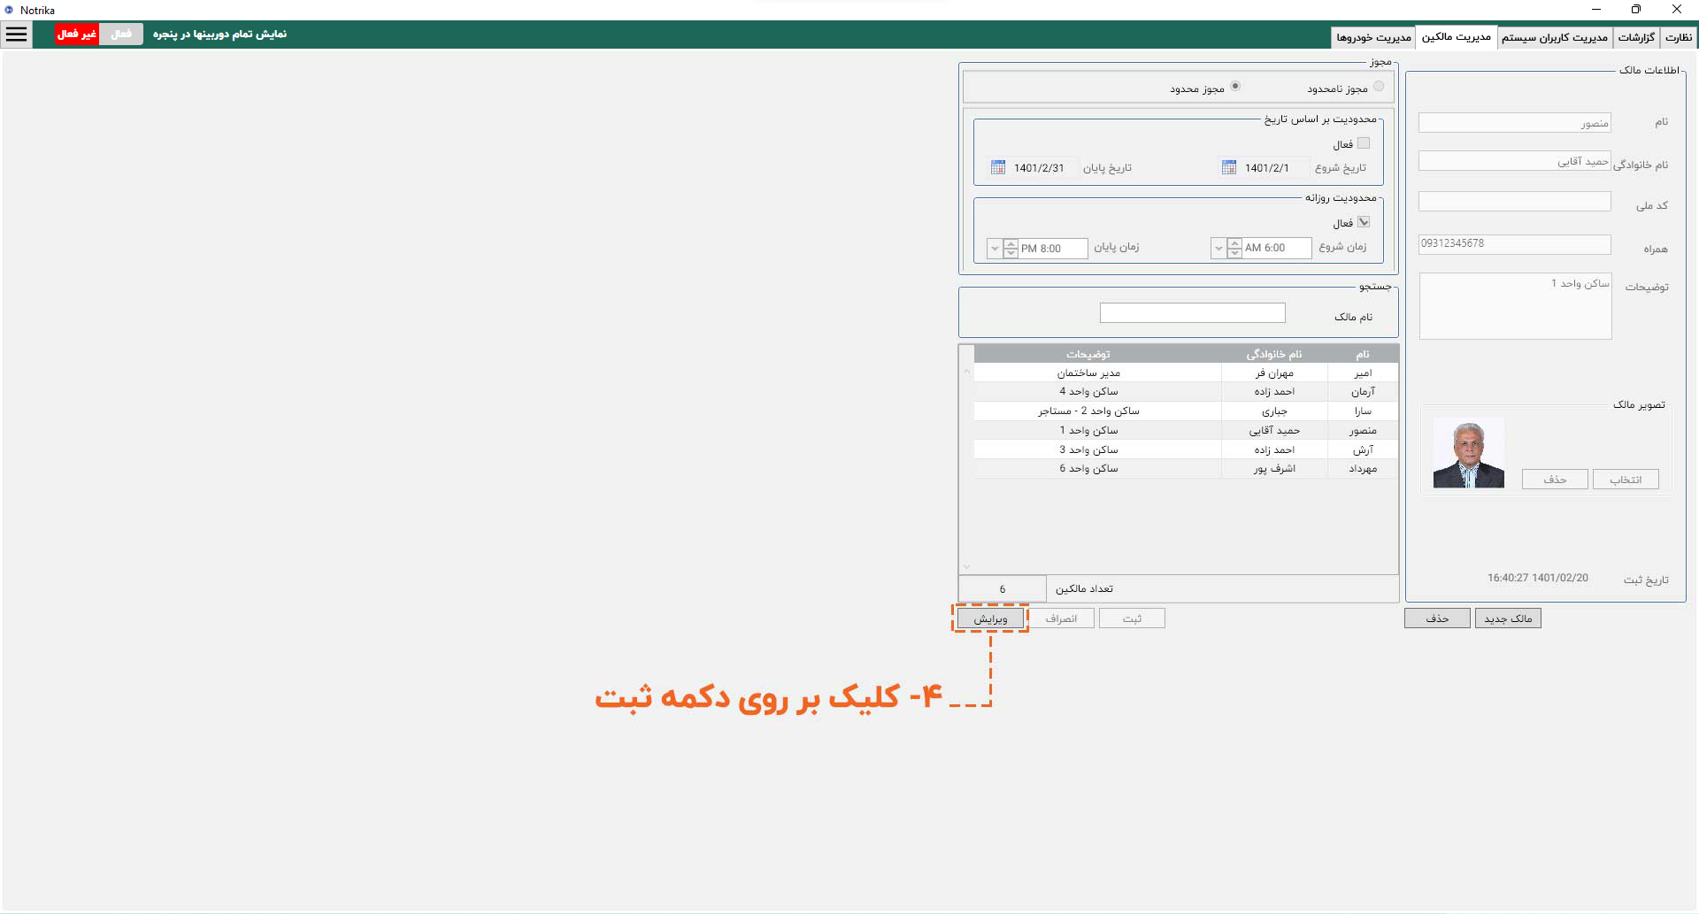The image size is (1699, 914).
Task: Click the ویرایش button
Action: tap(990, 618)
